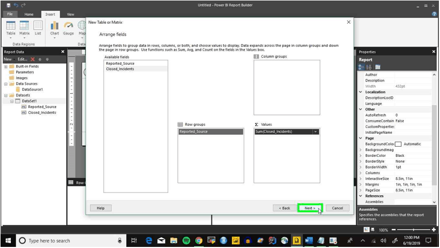Expand the Margins property
The width and height of the screenshot is (440, 248).
click(x=361, y=184)
